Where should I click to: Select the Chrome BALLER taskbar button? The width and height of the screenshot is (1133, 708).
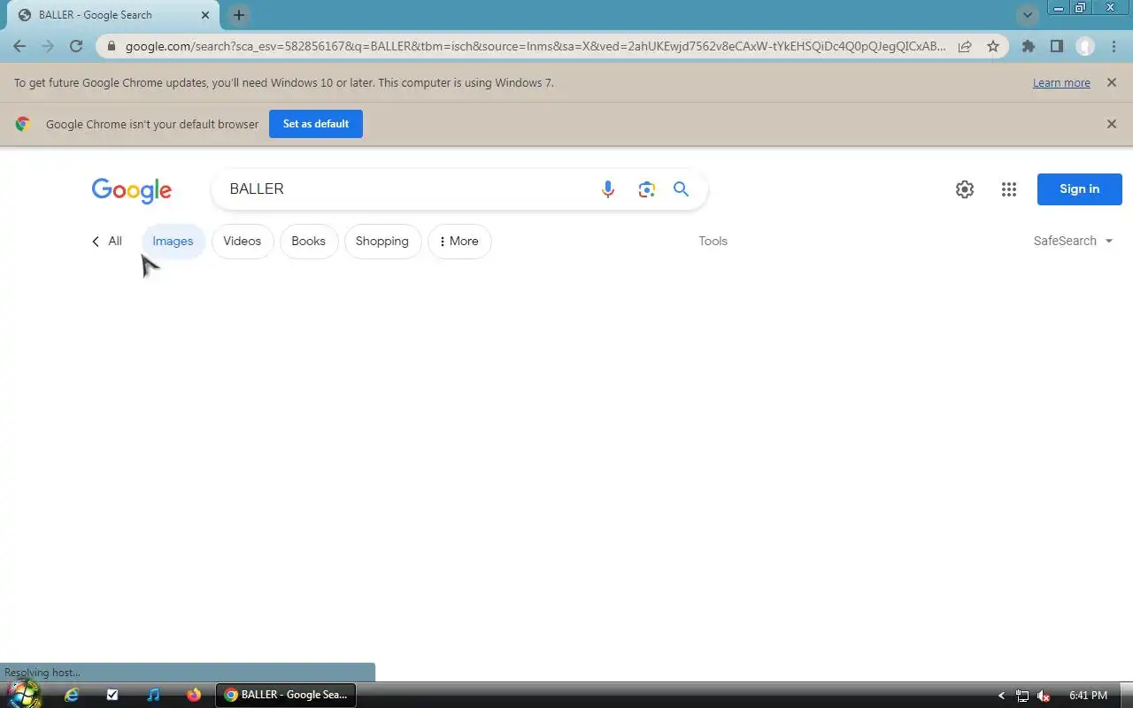click(x=286, y=695)
